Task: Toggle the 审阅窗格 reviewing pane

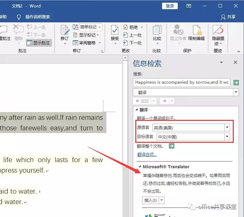Action: [x=84, y=43]
